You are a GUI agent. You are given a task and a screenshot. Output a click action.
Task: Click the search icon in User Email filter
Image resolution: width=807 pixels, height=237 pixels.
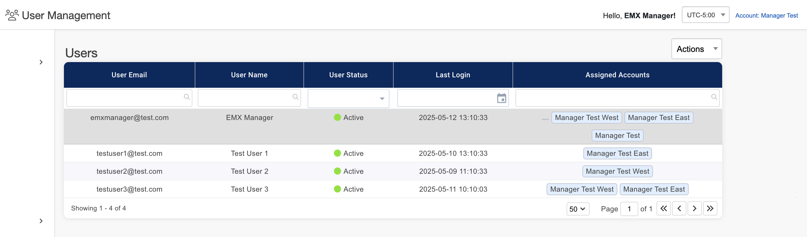(187, 97)
